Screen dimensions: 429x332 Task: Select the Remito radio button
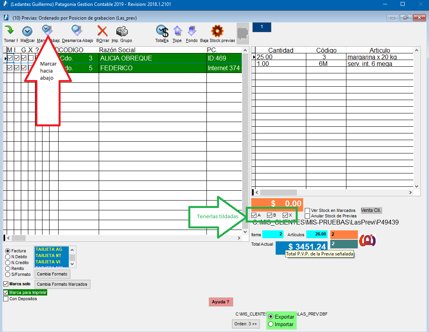click(7, 269)
